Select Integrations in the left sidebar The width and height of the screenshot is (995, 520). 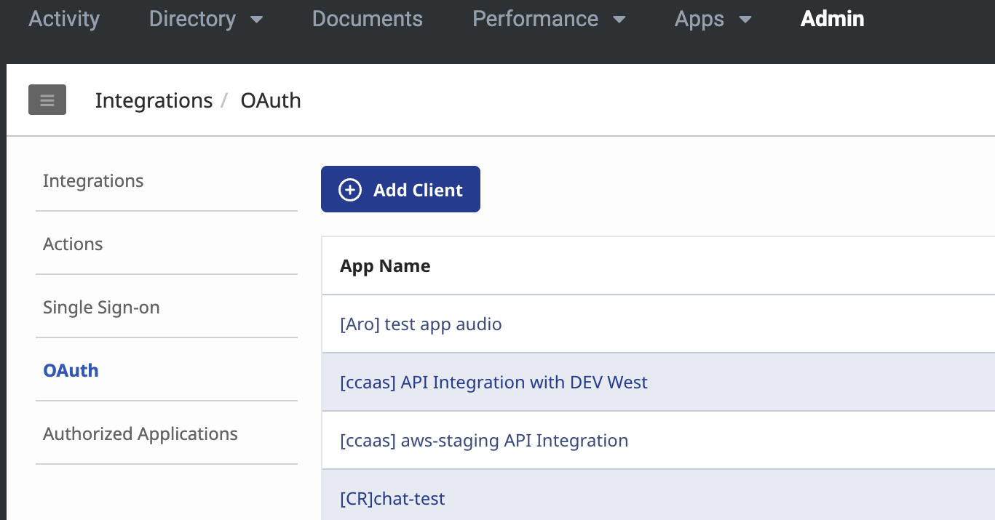tap(93, 180)
